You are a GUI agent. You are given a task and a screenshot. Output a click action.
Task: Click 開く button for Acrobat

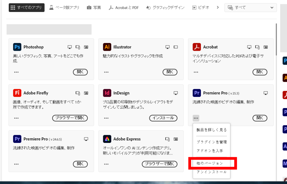tap(260, 72)
